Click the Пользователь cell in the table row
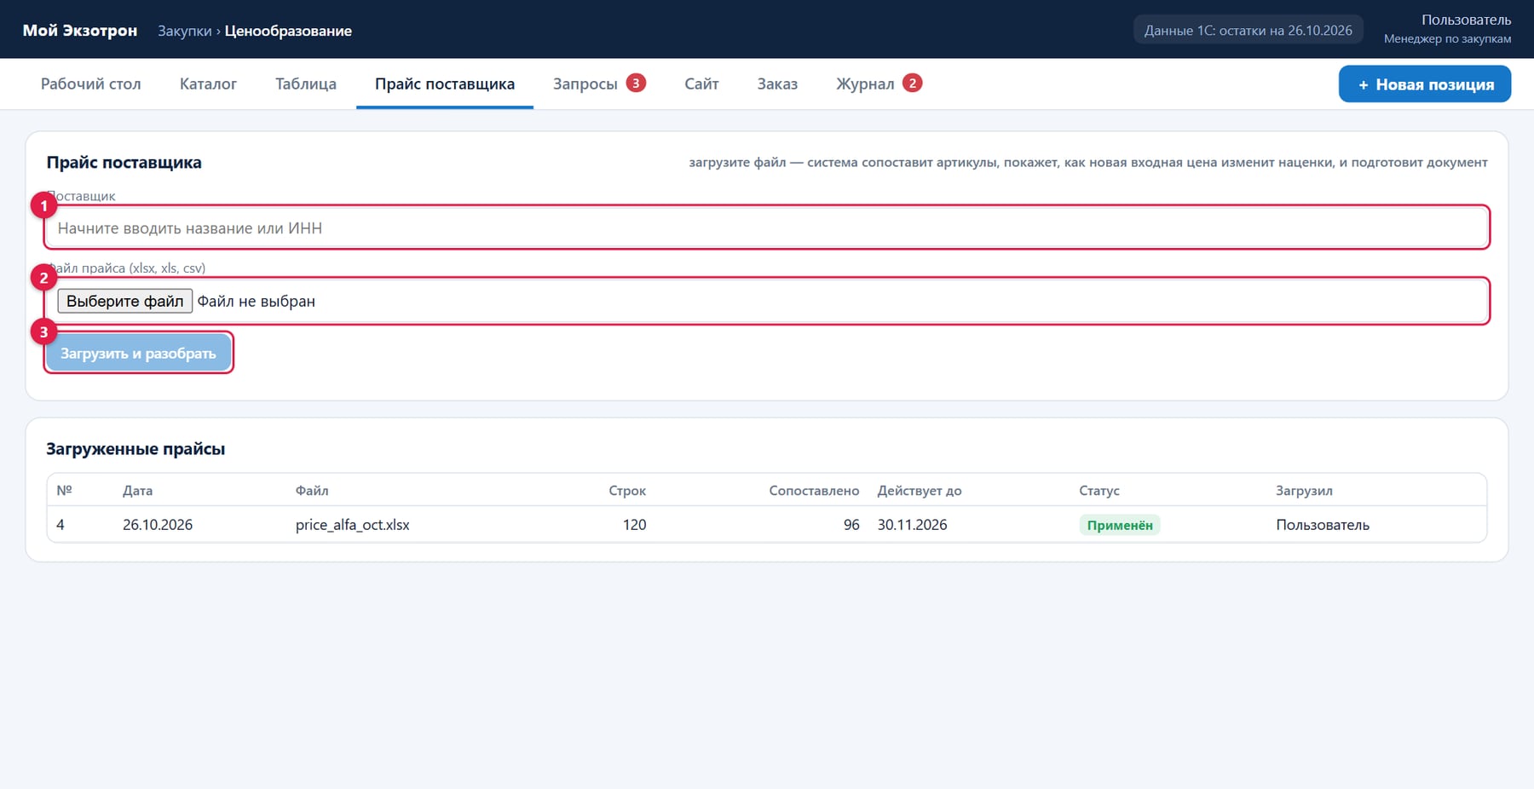The width and height of the screenshot is (1534, 789). coord(1323,525)
